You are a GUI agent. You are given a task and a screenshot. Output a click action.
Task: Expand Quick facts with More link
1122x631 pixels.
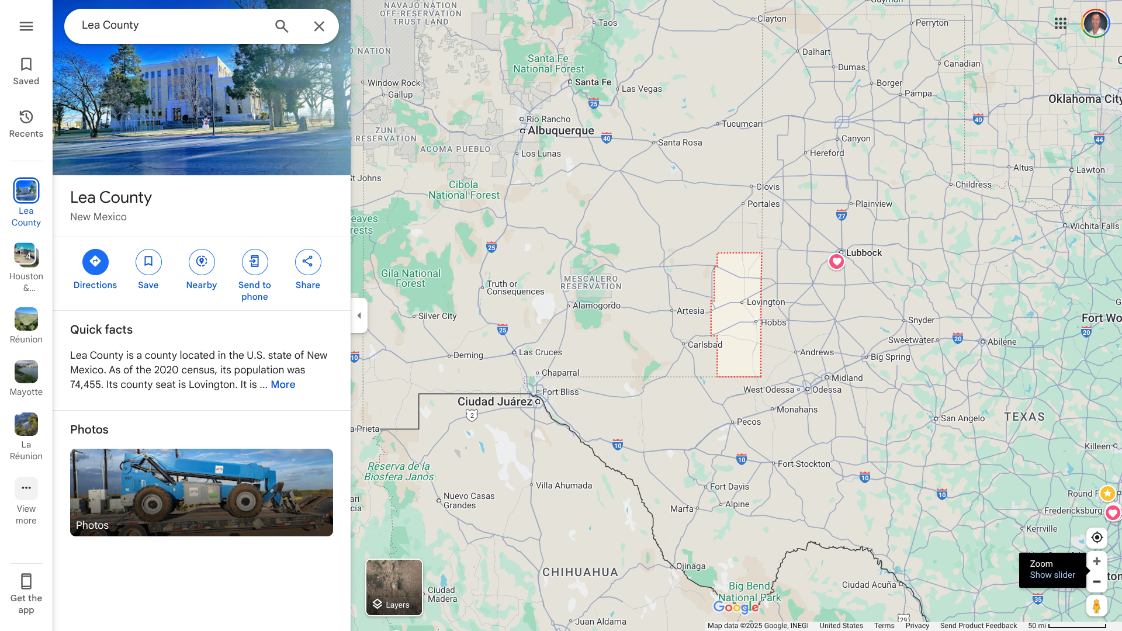(283, 384)
